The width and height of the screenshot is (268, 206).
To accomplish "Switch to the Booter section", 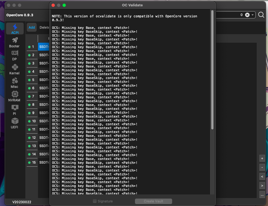I will coord(14,43).
